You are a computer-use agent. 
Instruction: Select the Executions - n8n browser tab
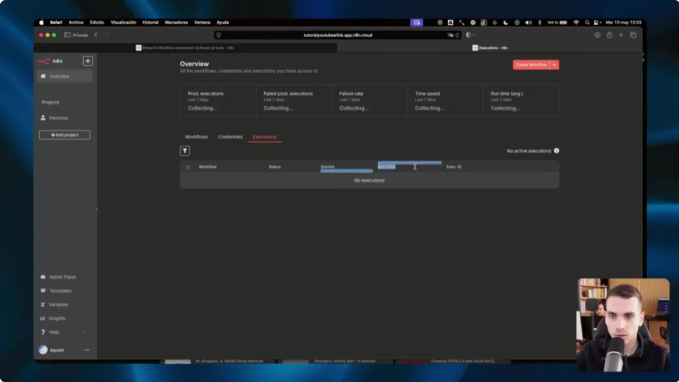click(490, 48)
